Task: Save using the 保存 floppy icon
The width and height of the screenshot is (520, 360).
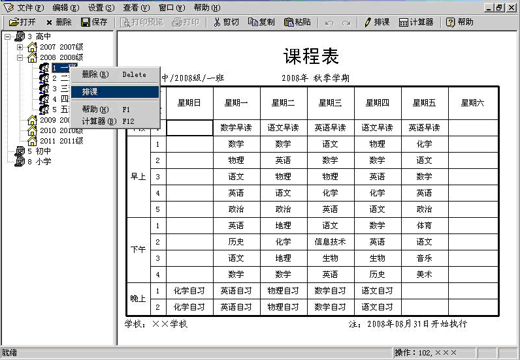Action: coord(86,22)
